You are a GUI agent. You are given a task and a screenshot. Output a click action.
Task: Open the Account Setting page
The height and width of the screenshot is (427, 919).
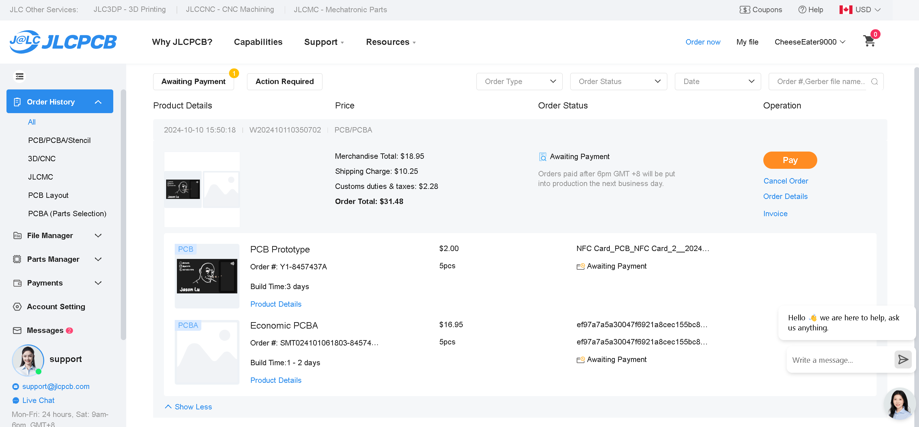56,307
